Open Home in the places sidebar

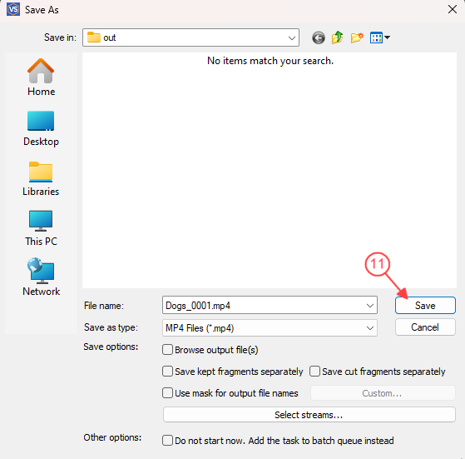[x=41, y=77]
